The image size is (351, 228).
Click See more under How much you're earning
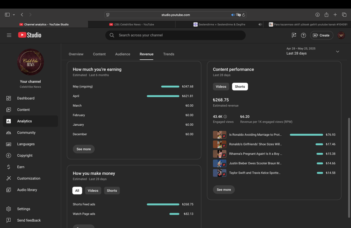(x=84, y=149)
